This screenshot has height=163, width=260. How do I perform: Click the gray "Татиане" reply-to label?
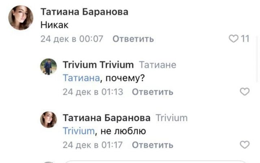(x=158, y=65)
